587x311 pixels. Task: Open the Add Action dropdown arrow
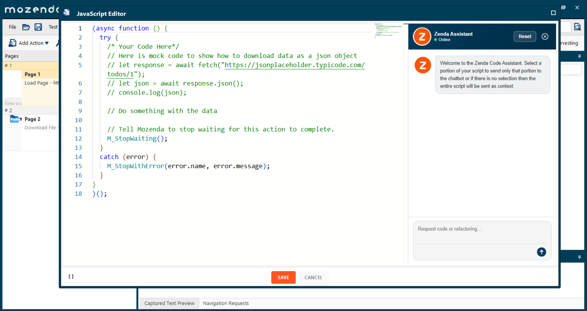point(47,43)
